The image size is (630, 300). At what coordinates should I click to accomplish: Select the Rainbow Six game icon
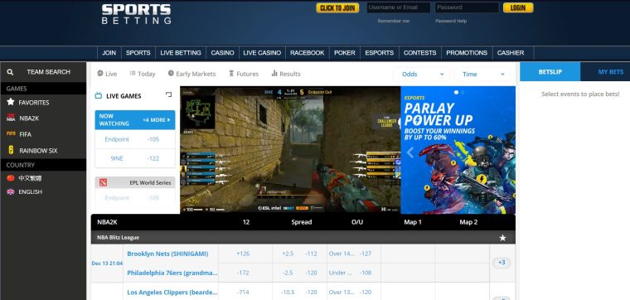(x=11, y=150)
